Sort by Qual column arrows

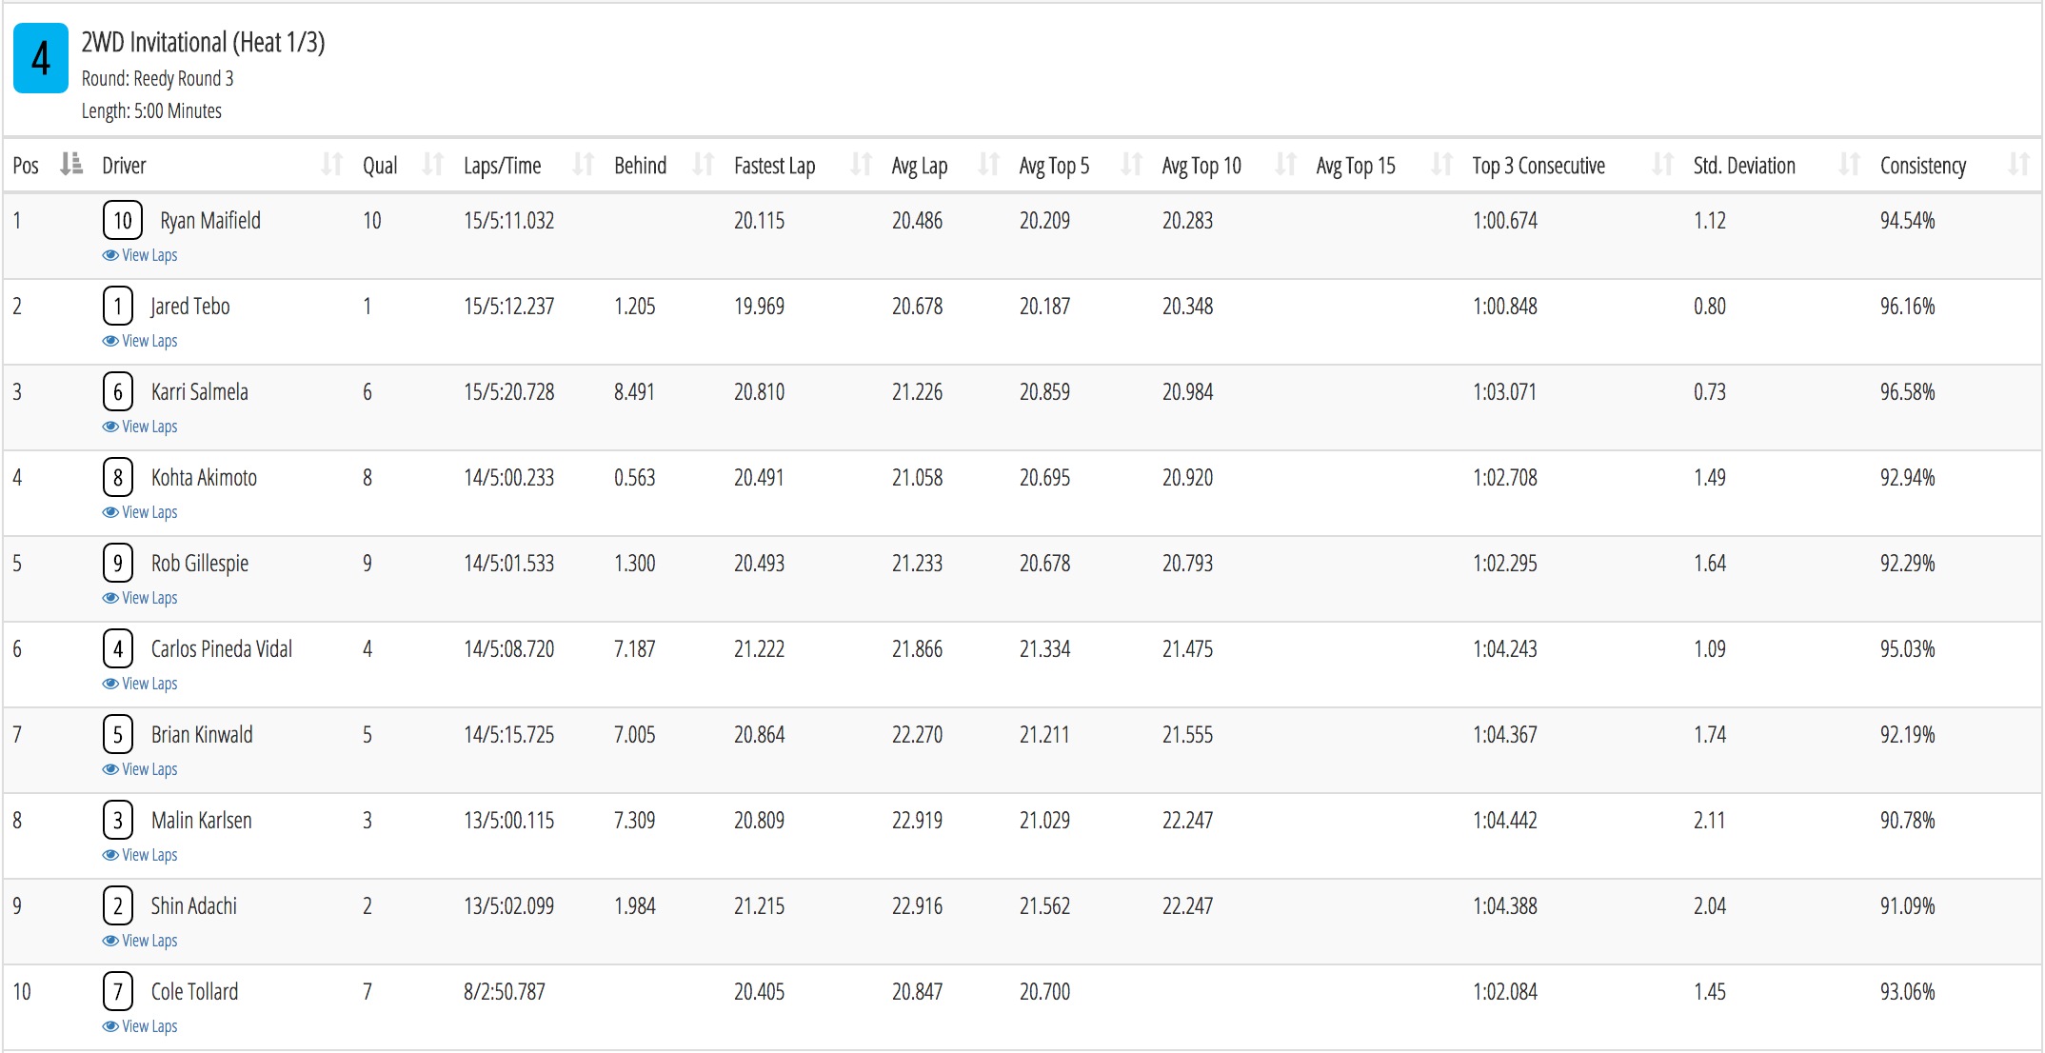(x=433, y=166)
